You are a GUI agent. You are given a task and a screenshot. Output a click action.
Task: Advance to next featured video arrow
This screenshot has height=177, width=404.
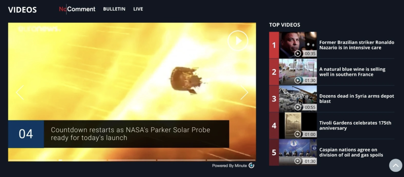pyautogui.click(x=244, y=93)
